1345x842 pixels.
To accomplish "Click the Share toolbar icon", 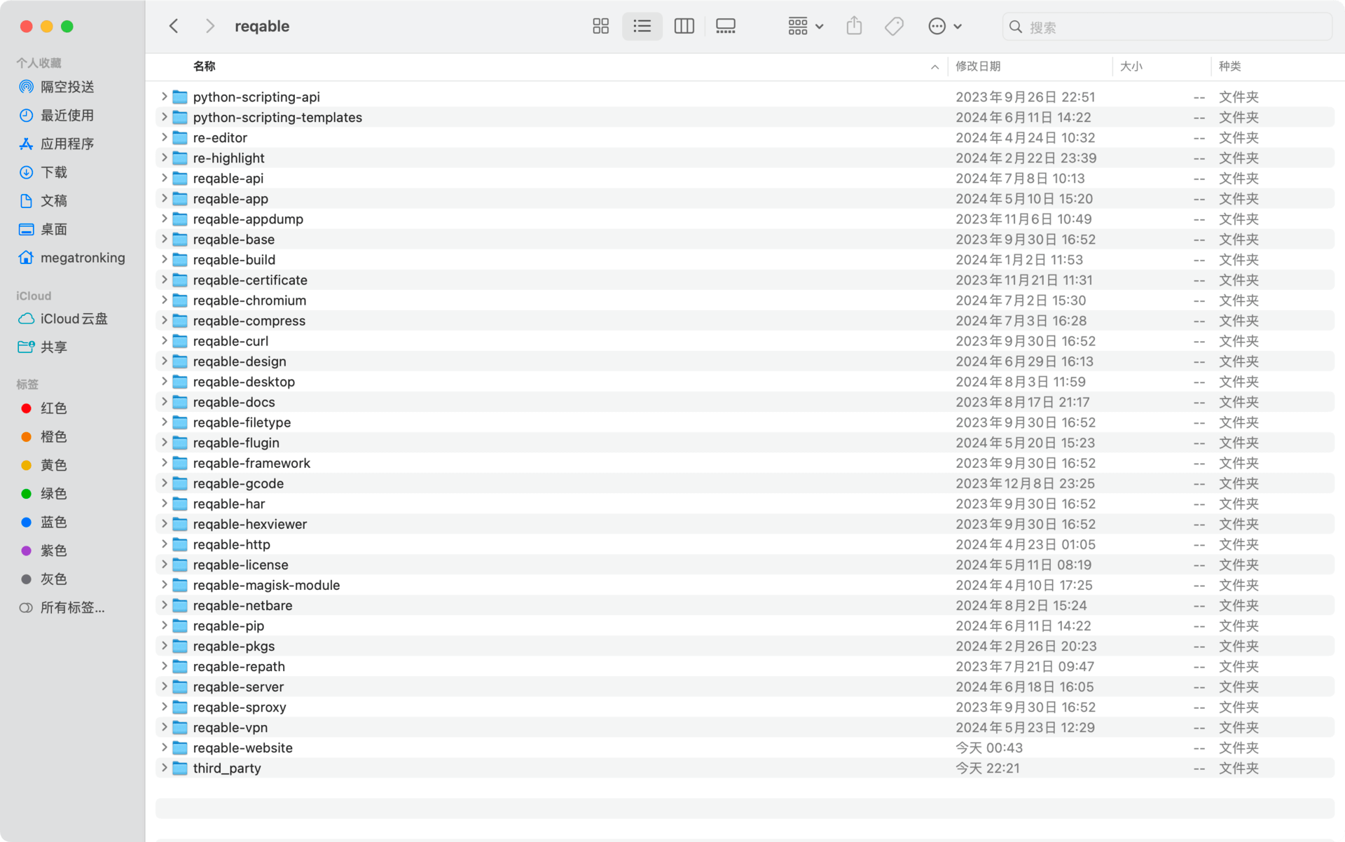I will tap(853, 27).
